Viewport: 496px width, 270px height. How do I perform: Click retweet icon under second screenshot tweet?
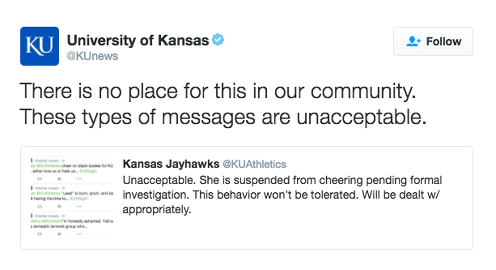pyautogui.click(x=39, y=206)
